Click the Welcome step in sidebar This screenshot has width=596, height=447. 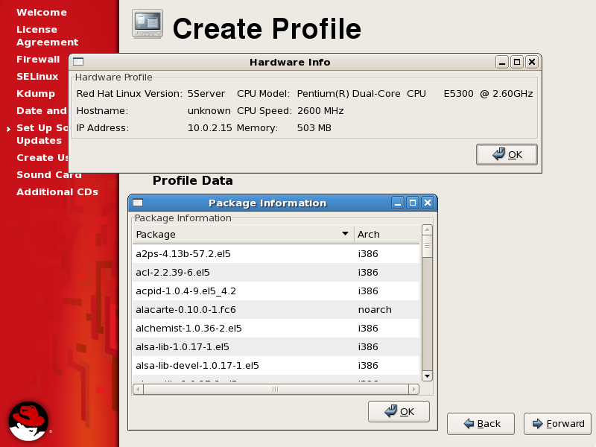(42, 12)
